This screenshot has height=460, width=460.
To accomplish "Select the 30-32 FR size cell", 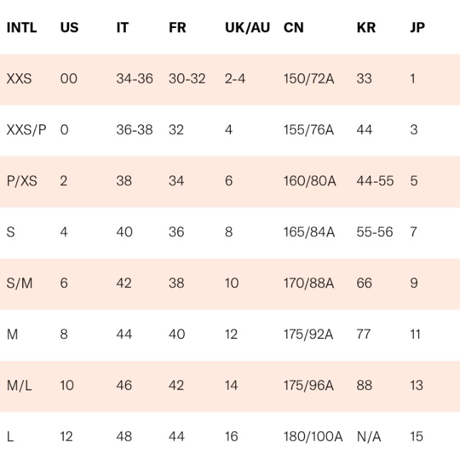I will 187,78.
